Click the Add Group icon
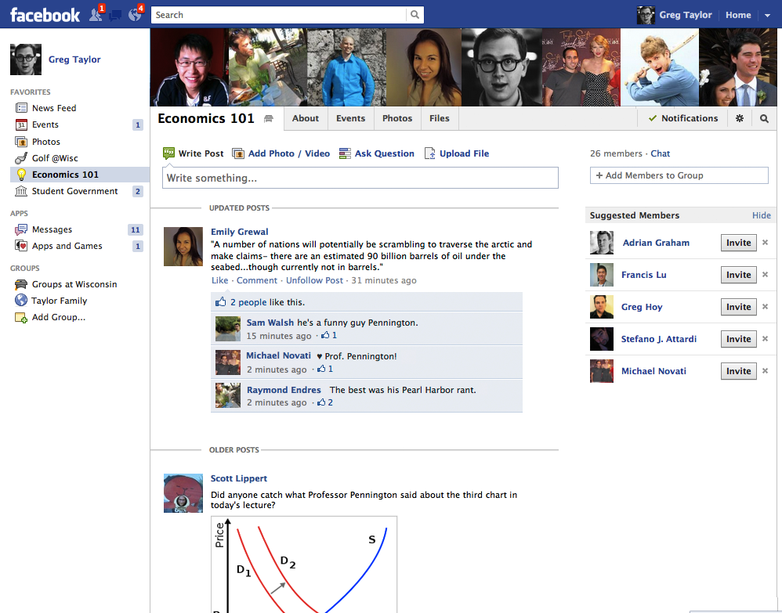The image size is (782, 613). (x=21, y=318)
